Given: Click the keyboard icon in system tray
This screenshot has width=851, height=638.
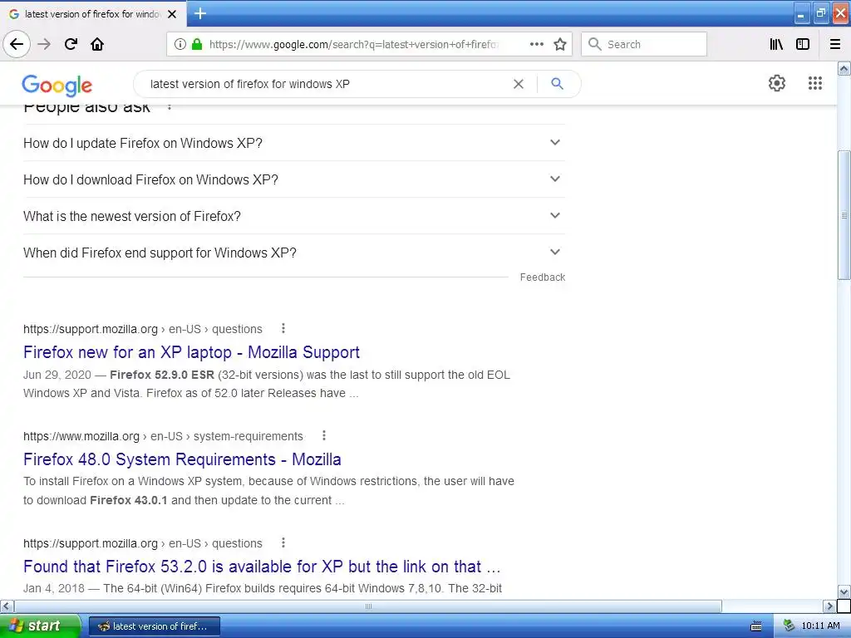Looking at the screenshot, I should (x=756, y=626).
